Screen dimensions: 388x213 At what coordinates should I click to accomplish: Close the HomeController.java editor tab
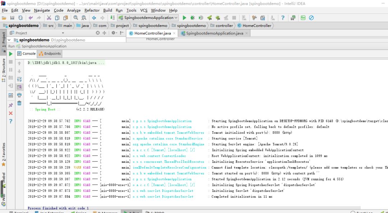[x=174, y=33]
